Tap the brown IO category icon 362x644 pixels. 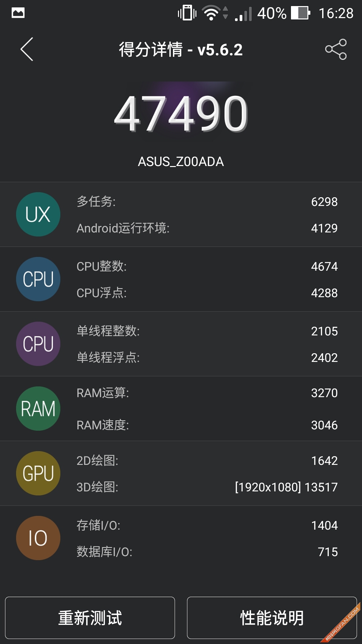pyautogui.click(x=38, y=538)
